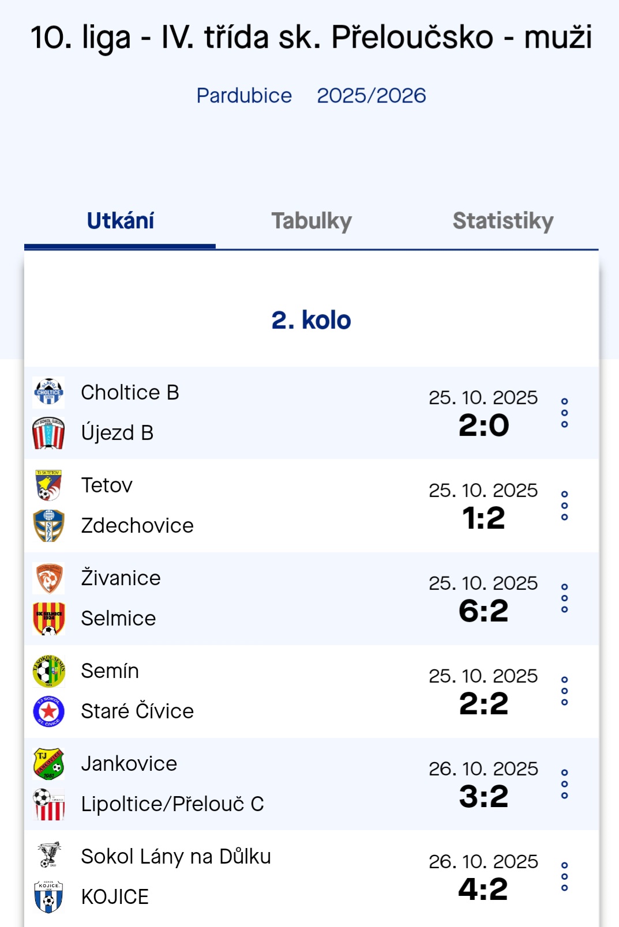
Task: Open three-dot menu for Živanice match
Action: coord(564,598)
